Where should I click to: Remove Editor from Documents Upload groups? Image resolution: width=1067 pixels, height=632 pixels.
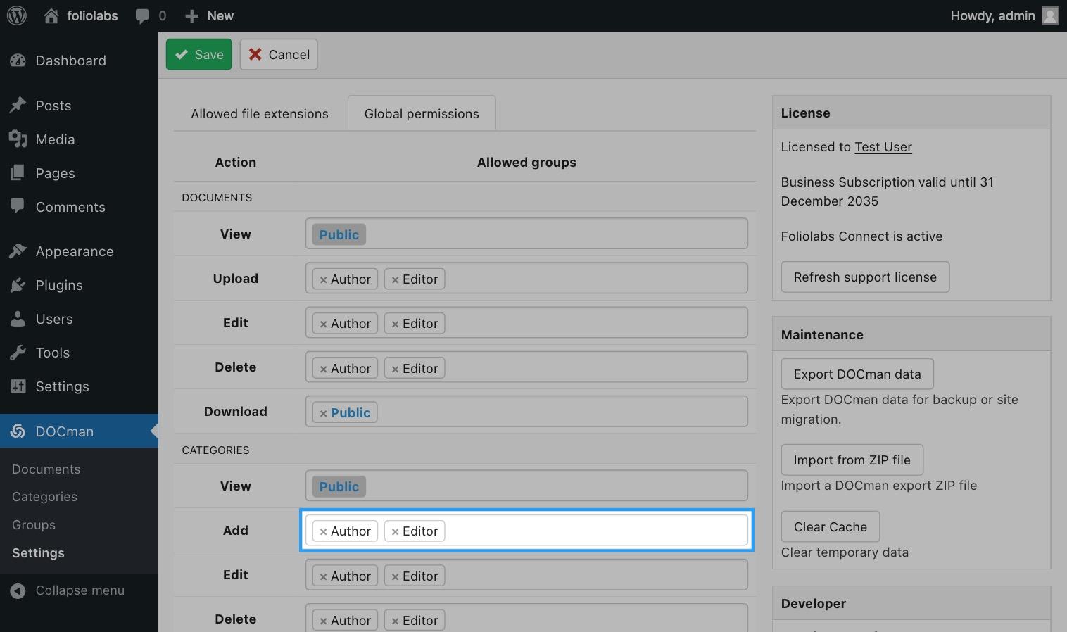(x=395, y=280)
